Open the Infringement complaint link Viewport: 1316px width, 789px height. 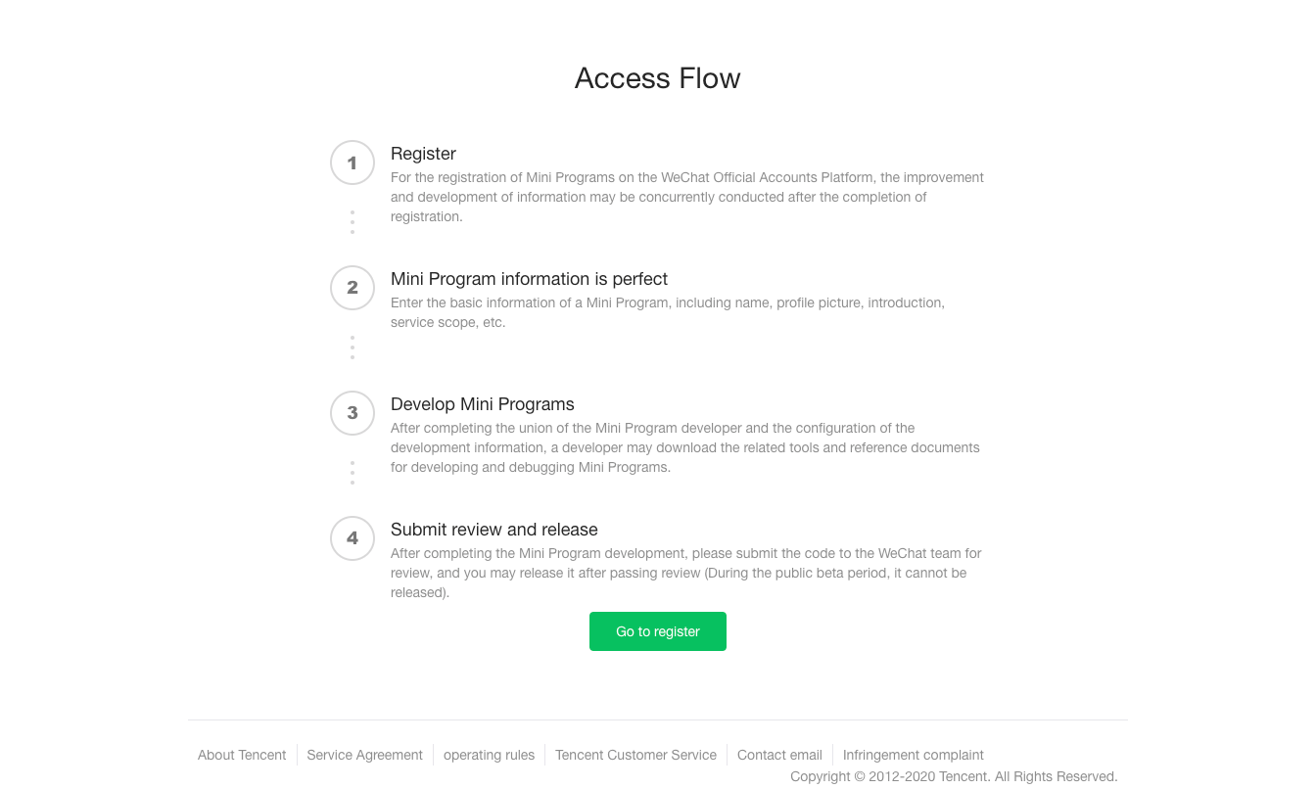913,755
